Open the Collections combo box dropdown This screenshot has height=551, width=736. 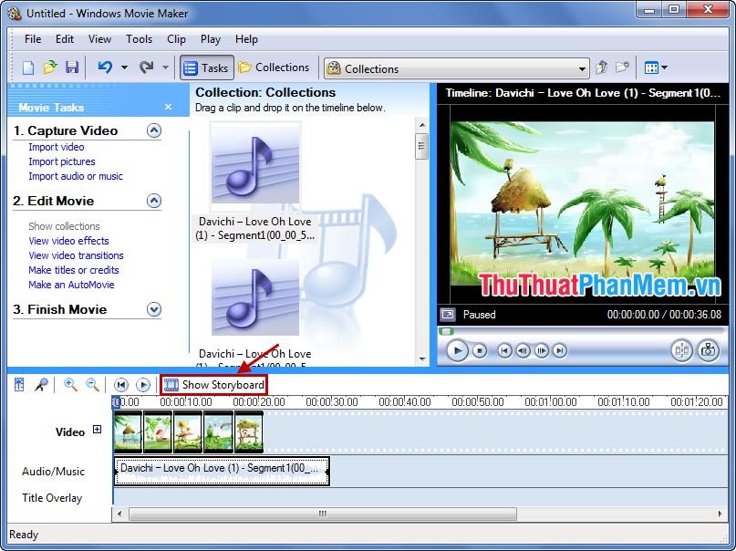pos(584,67)
